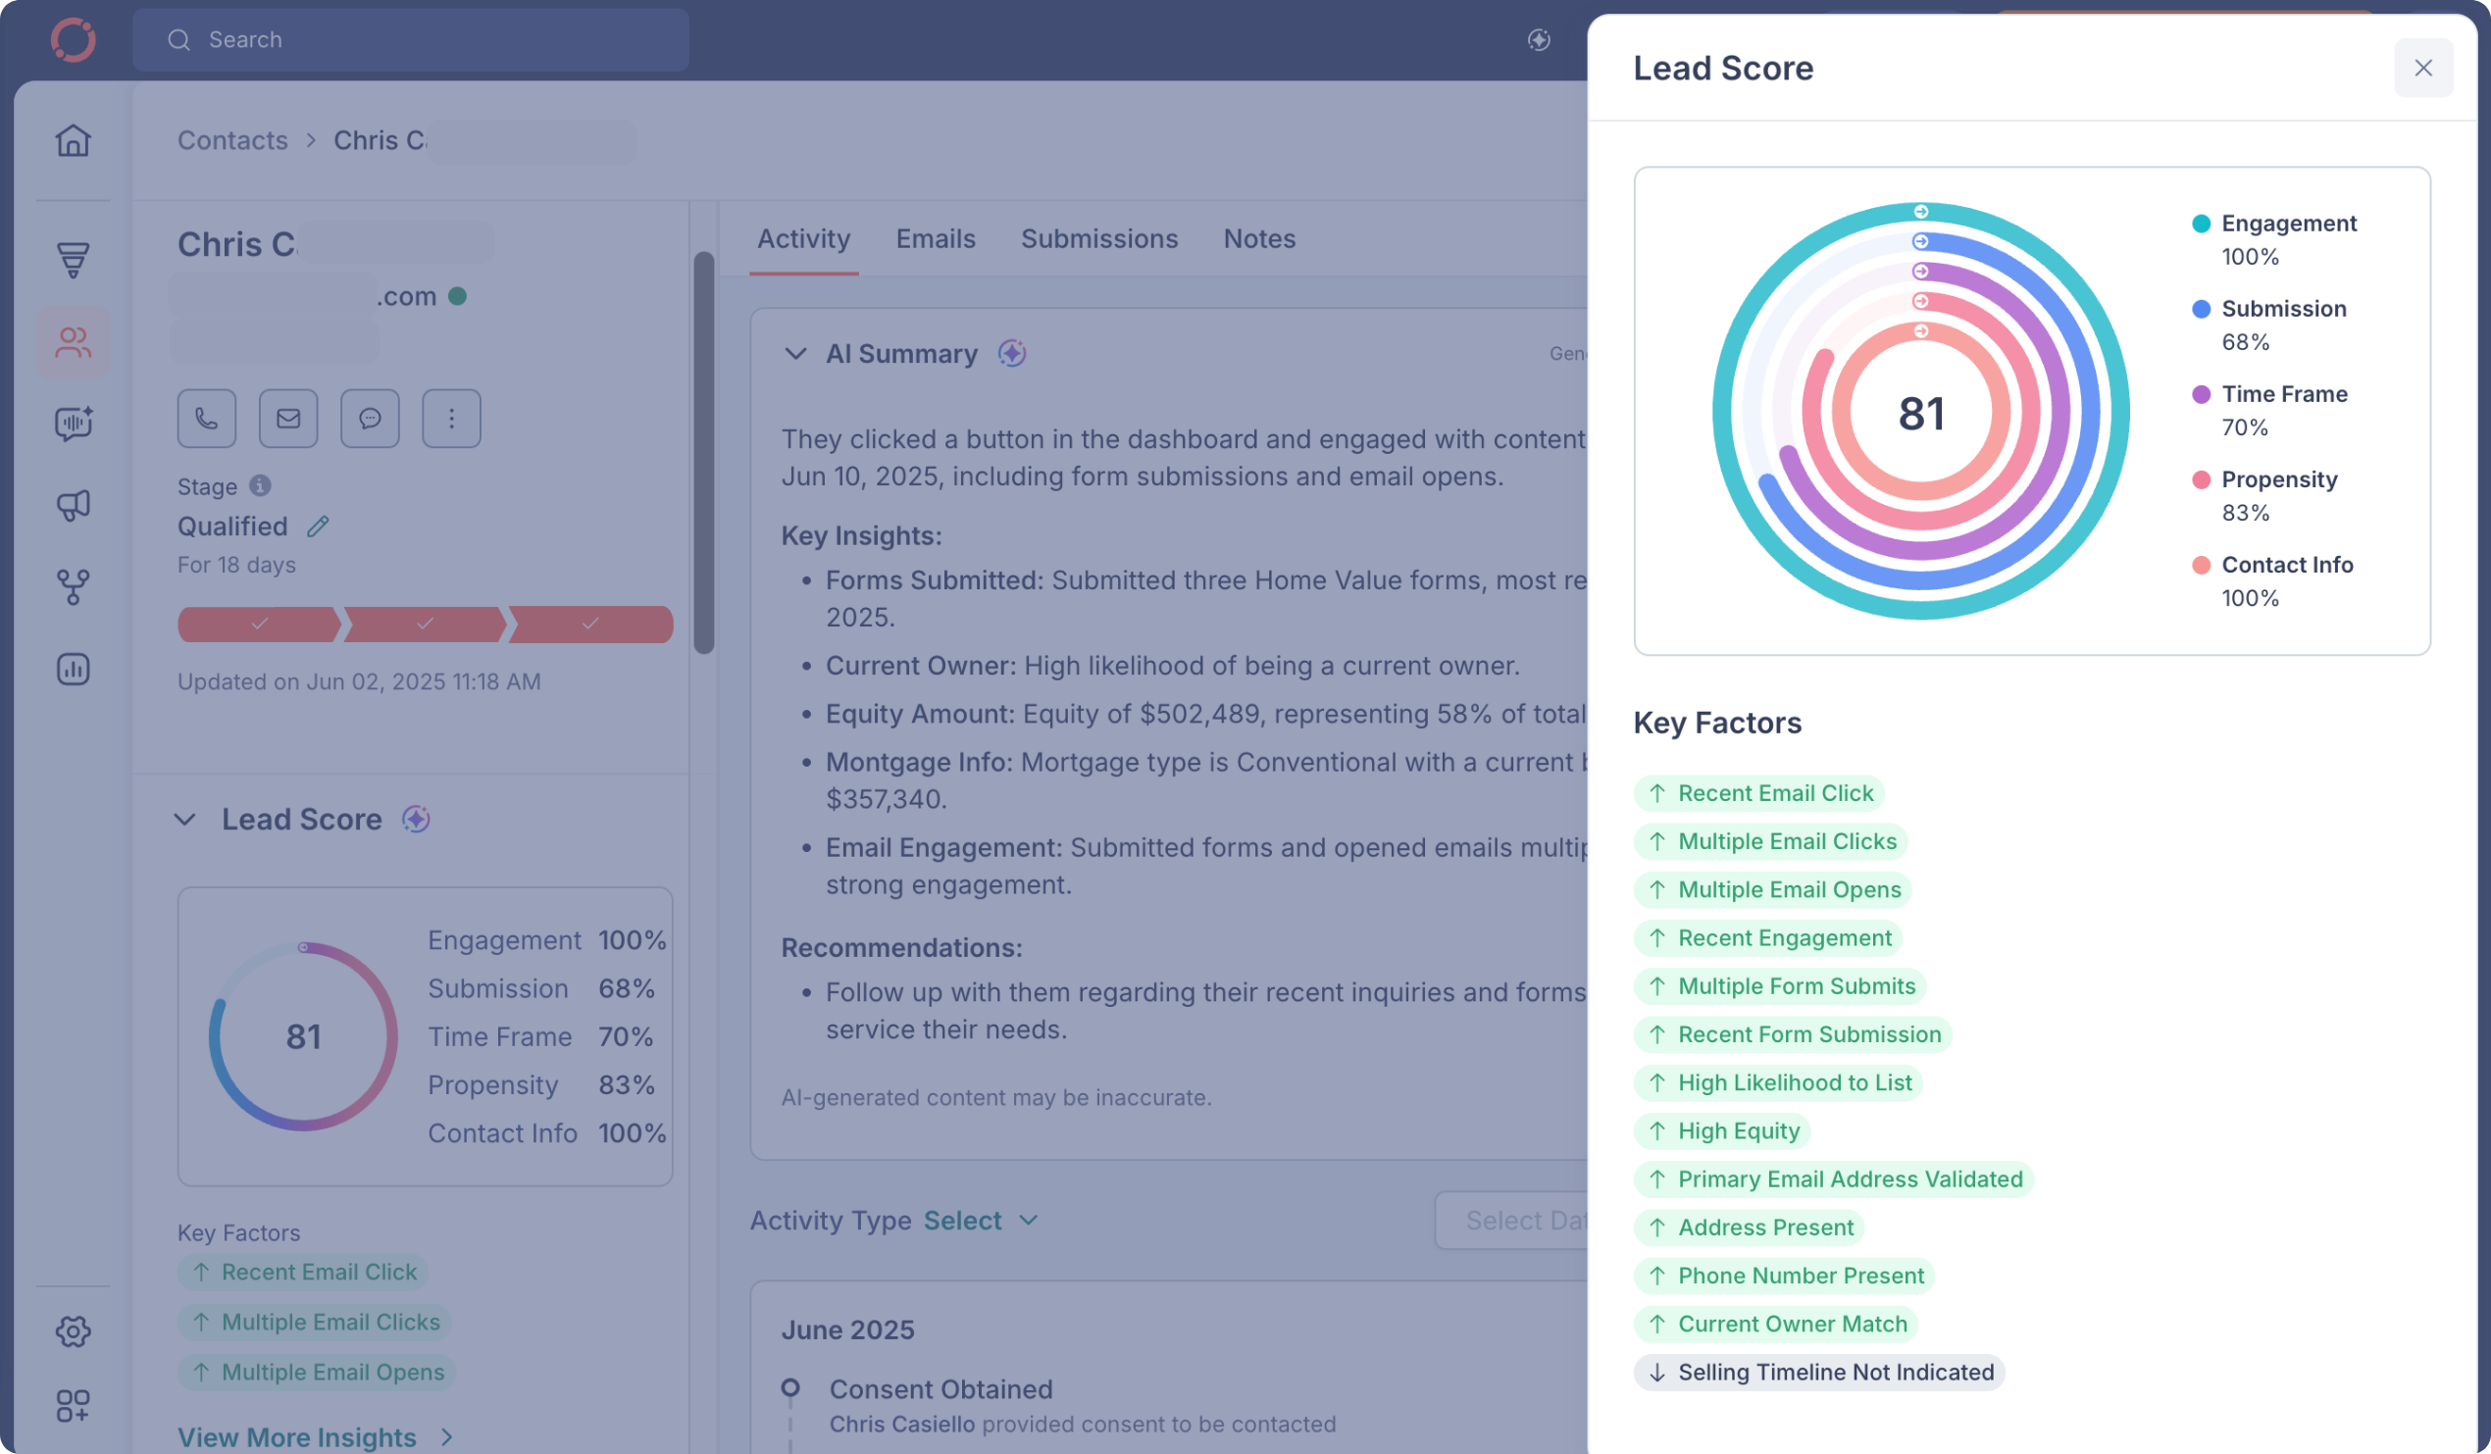Viewport: 2491px width, 1454px height.
Task: Go to Contacts via the breadcrumb
Action: [x=232, y=140]
